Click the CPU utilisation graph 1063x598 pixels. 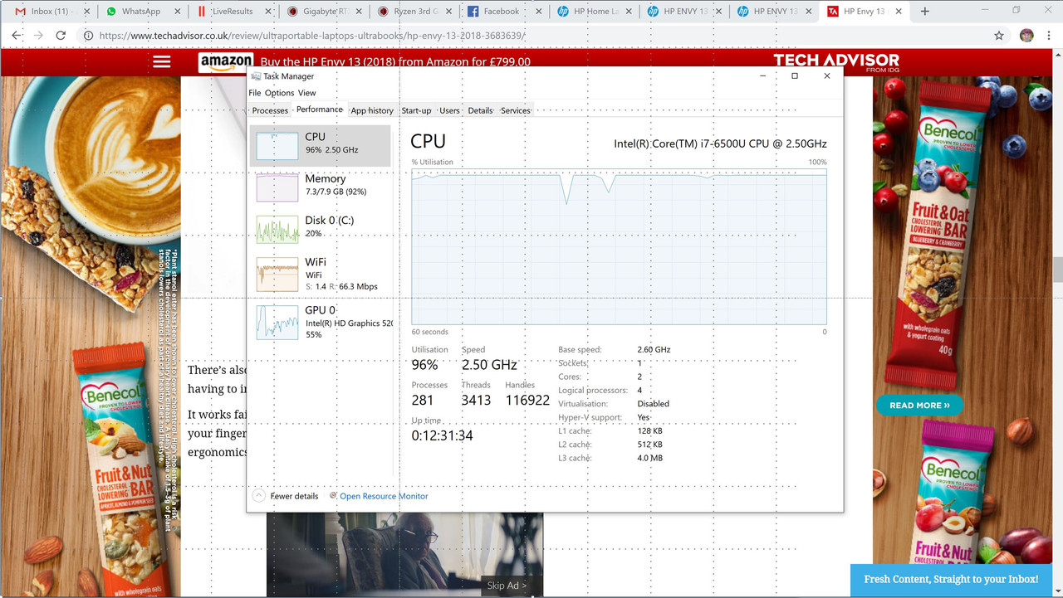(619, 246)
